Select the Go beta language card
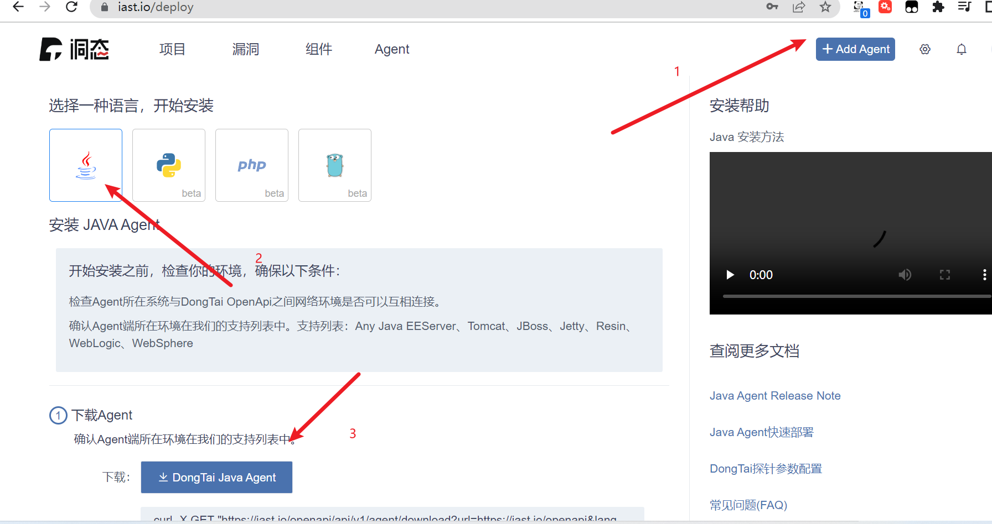Image resolution: width=992 pixels, height=524 pixels. click(335, 165)
